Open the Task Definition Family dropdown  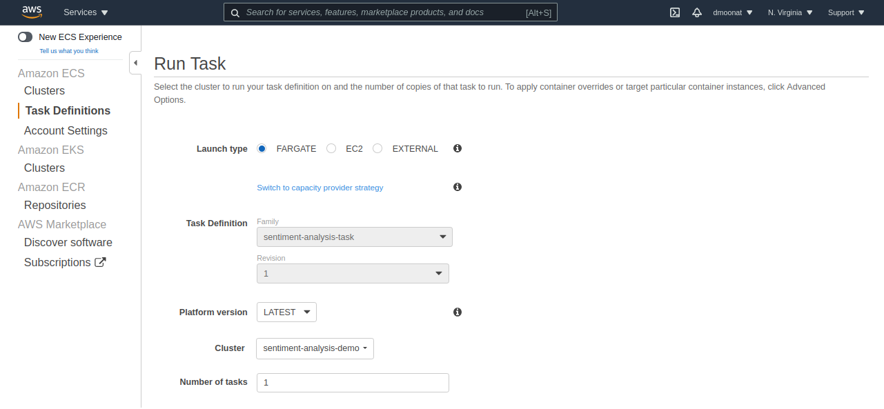355,237
